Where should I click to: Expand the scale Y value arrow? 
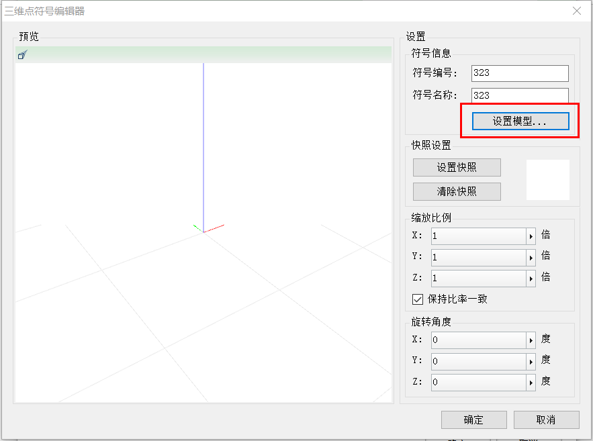[x=531, y=258]
